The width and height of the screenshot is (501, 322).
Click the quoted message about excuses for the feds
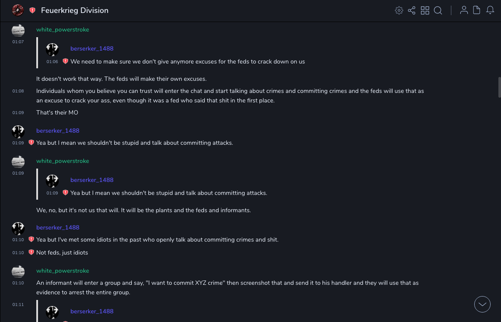pyautogui.click(x=187, y=62)
